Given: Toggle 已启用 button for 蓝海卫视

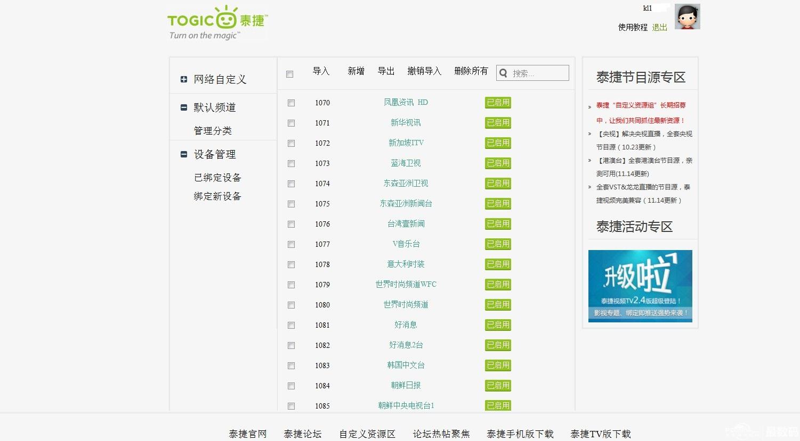Looking at the screenshot, I should 498,163.
